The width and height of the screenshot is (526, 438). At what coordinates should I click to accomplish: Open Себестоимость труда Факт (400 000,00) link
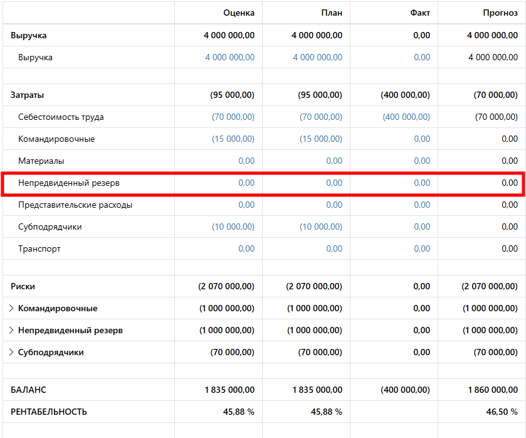[406, 117]
